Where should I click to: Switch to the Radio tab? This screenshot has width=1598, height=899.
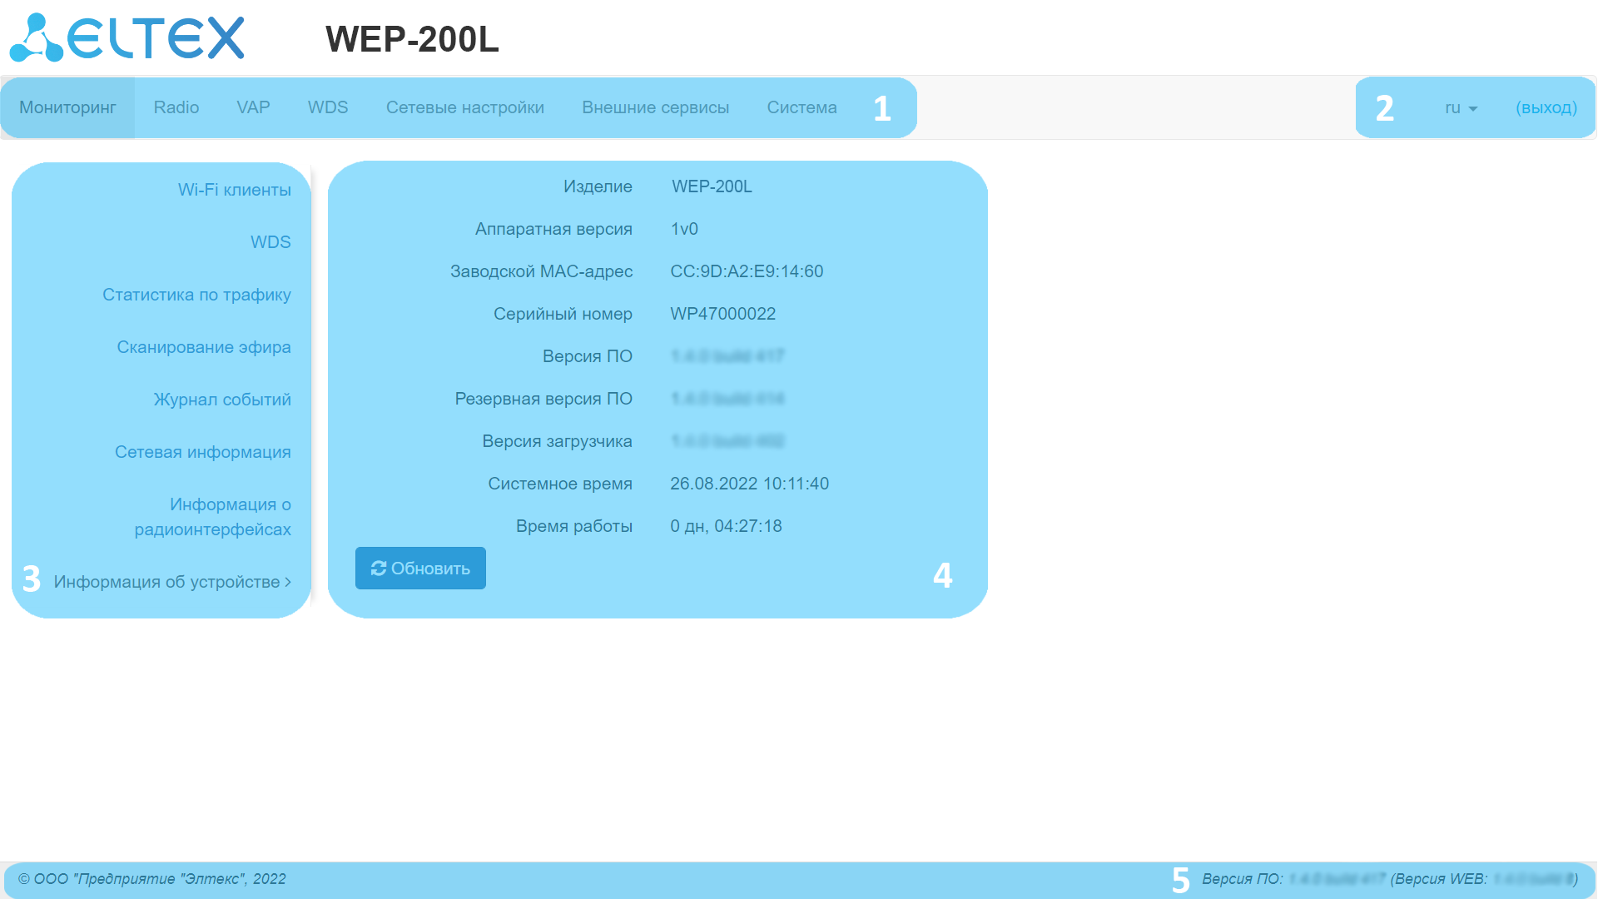[176, 108]
